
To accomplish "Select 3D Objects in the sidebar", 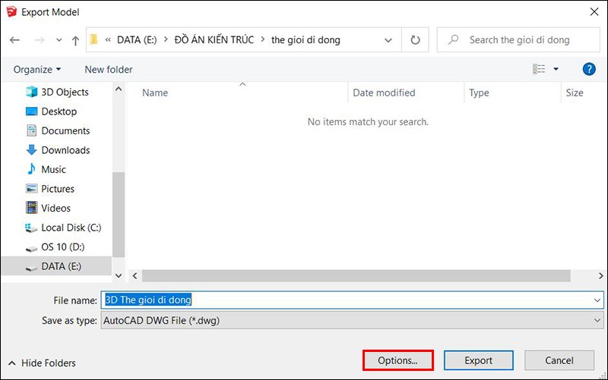I will coord(65,92).
